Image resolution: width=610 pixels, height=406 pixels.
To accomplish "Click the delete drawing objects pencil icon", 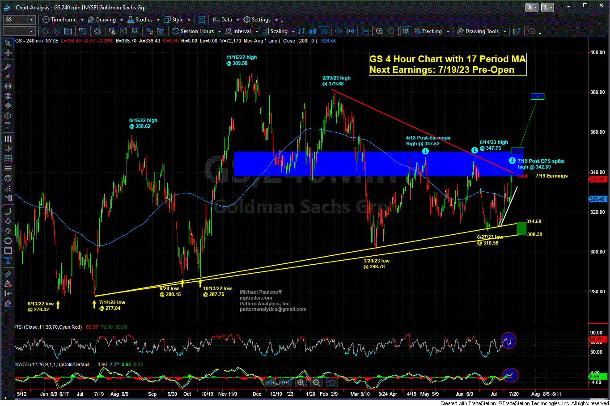I will pos(8,283).
